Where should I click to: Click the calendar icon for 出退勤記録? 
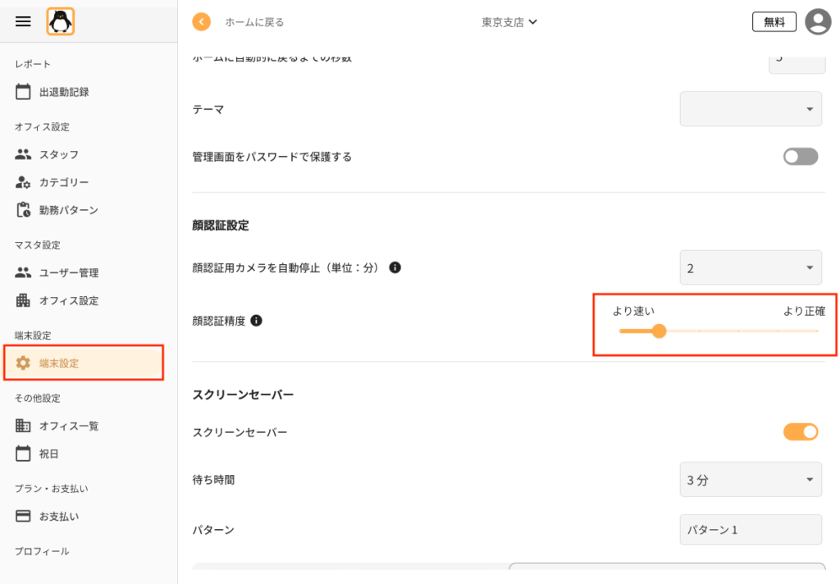pyautogui.click(x=23, y=92)
